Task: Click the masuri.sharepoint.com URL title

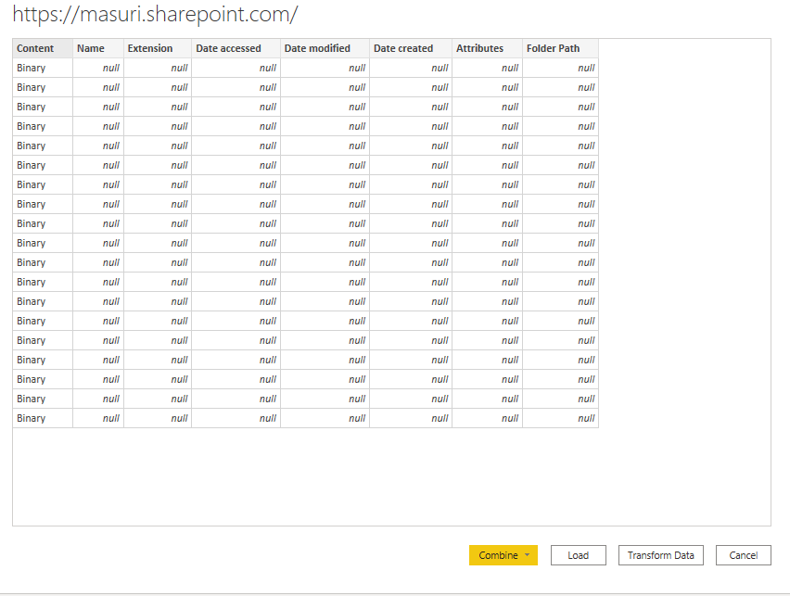Action: point(155,14)
